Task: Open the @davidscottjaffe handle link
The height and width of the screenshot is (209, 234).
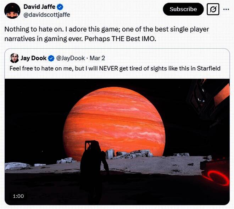Action: (47, 15)
